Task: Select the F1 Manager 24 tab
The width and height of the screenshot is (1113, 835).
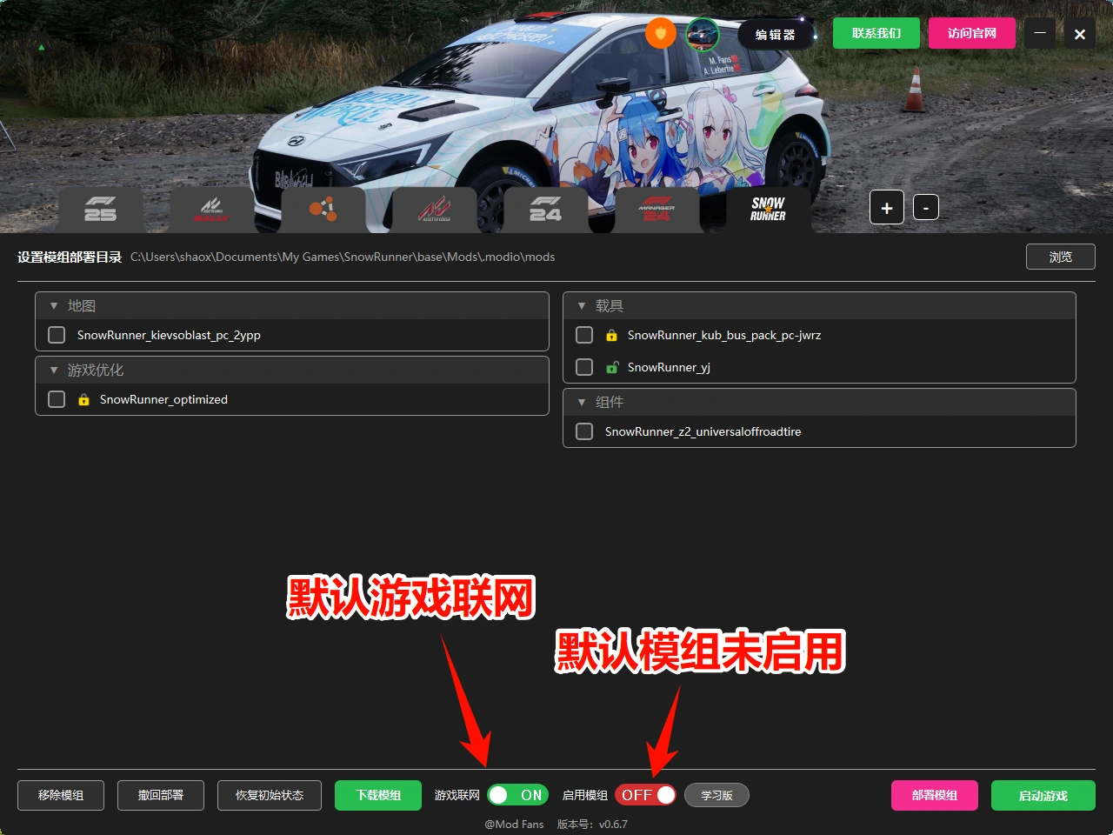Action: pos(657,210)
